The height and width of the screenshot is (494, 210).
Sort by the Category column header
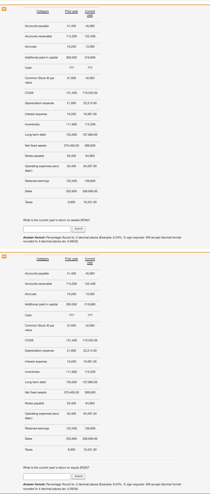tap(43, 12)
